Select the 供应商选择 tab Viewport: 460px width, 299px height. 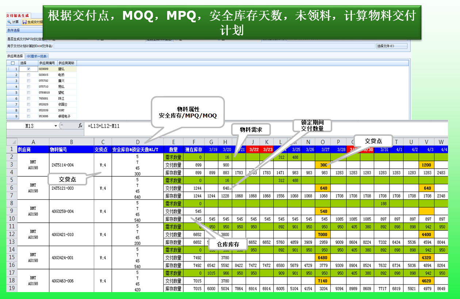tap(15, 56)
